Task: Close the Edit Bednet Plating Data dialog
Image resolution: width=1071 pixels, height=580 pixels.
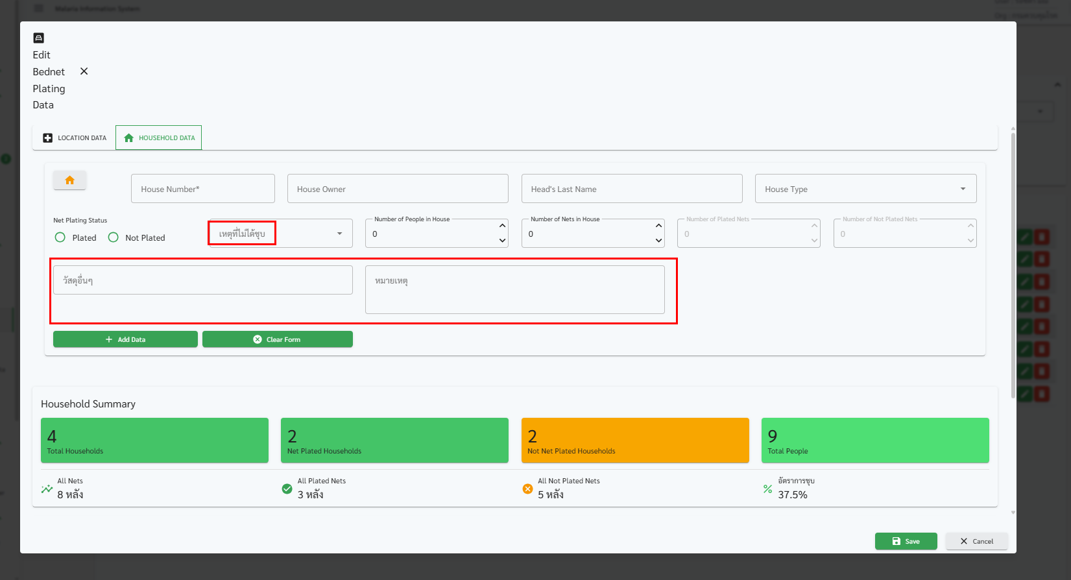Action: pyautogui.click(x=84, y=71)
